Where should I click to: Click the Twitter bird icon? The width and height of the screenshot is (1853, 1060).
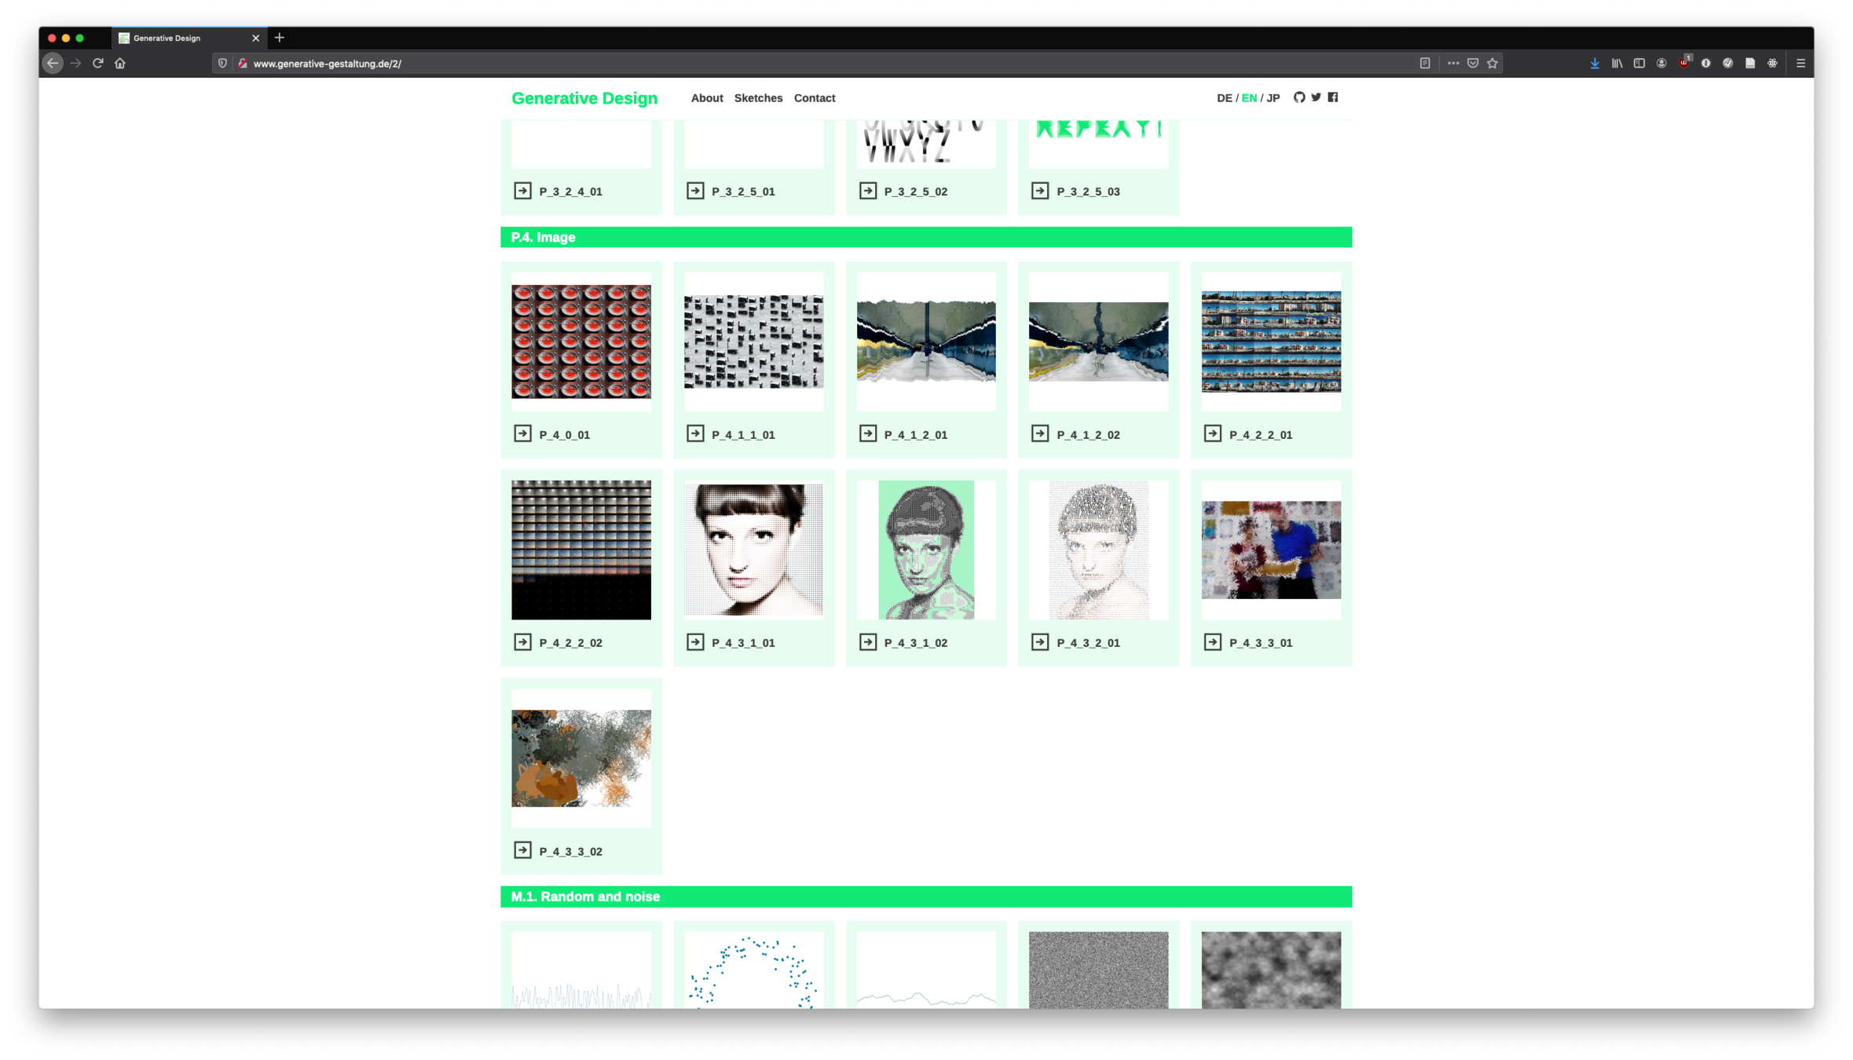pos(1316,97)
